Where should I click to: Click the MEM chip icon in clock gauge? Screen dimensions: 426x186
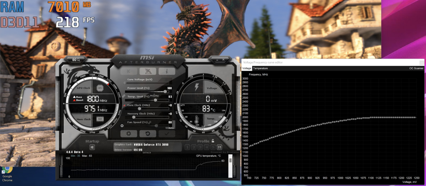coord(100,119)
